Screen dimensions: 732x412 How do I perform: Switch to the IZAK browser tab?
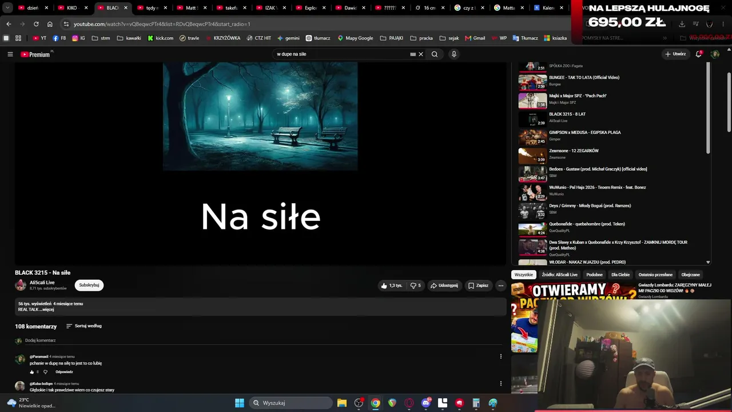point(270,8)
